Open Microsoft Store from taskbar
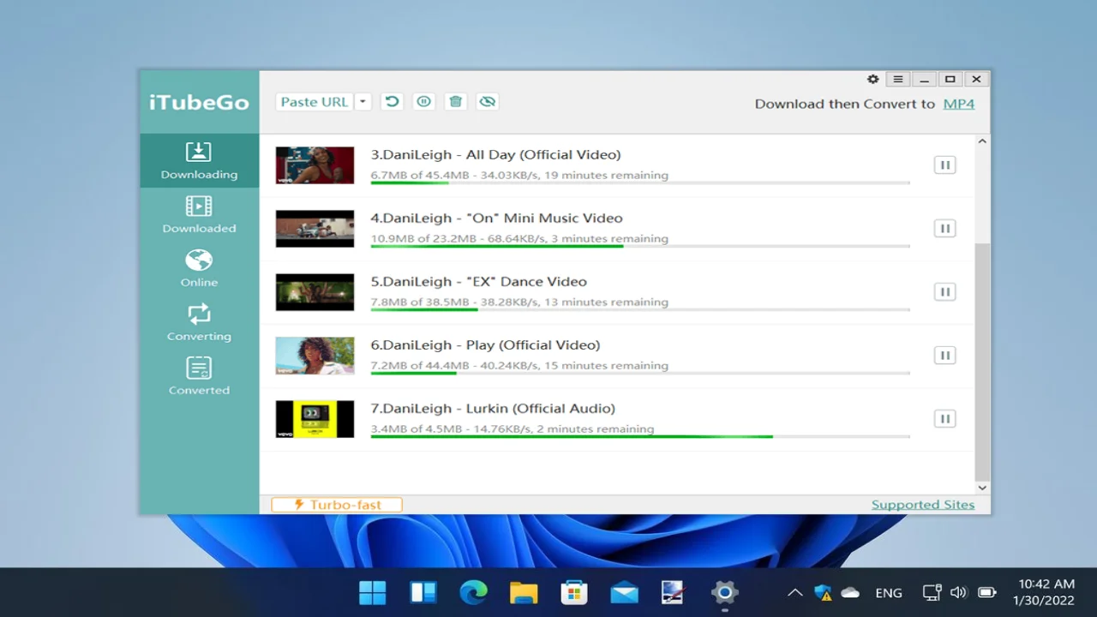Screen dimensions: 1097x617 click(x=573, y=592)
